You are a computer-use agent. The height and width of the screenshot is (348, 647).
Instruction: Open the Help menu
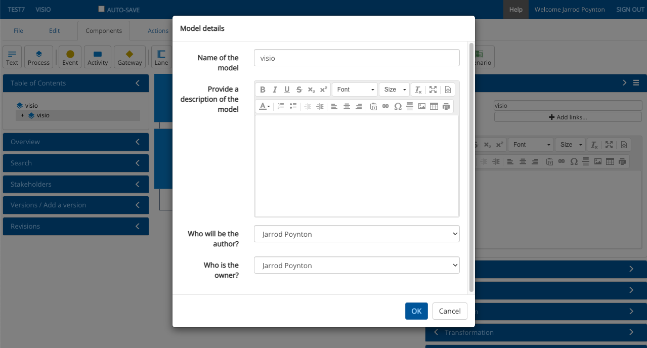(x=515, y=10)
